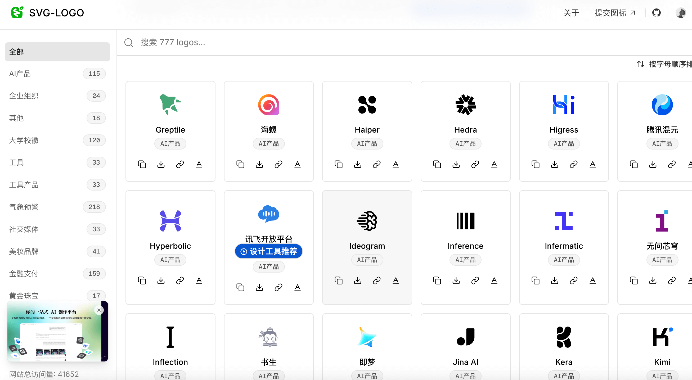
Task: Download the Ideogram logo
Action: point(358,280)
